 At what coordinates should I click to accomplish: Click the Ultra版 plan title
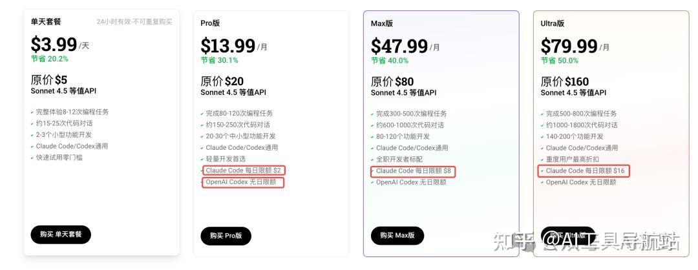[x=553, y=23]
